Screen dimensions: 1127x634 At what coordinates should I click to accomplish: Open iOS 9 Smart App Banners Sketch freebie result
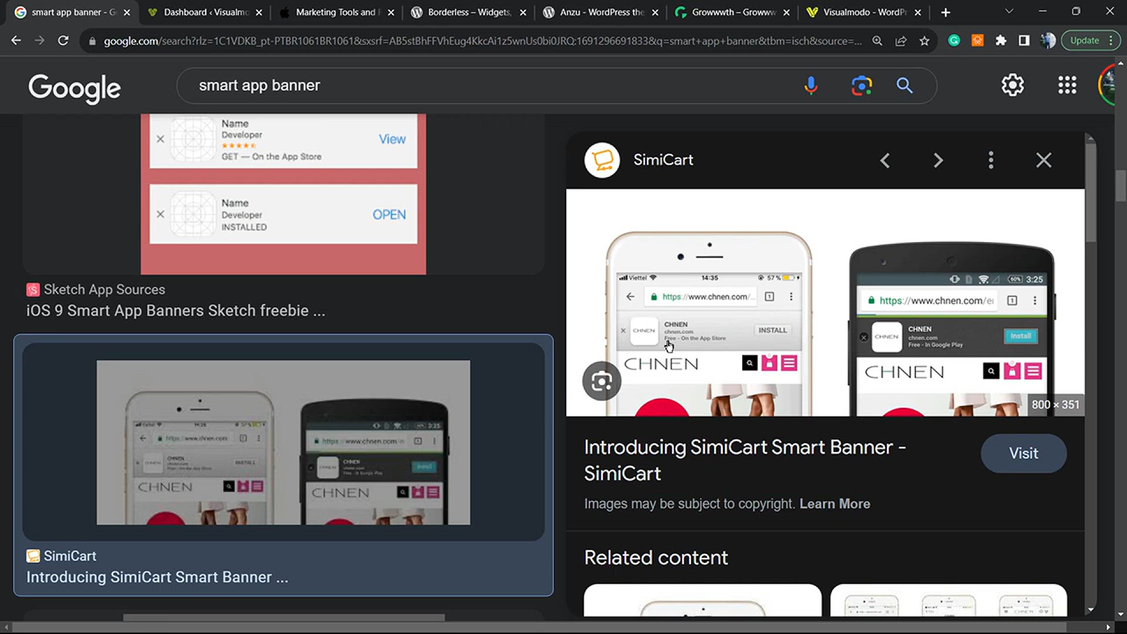pyautogui.click(x=176, y=311)
